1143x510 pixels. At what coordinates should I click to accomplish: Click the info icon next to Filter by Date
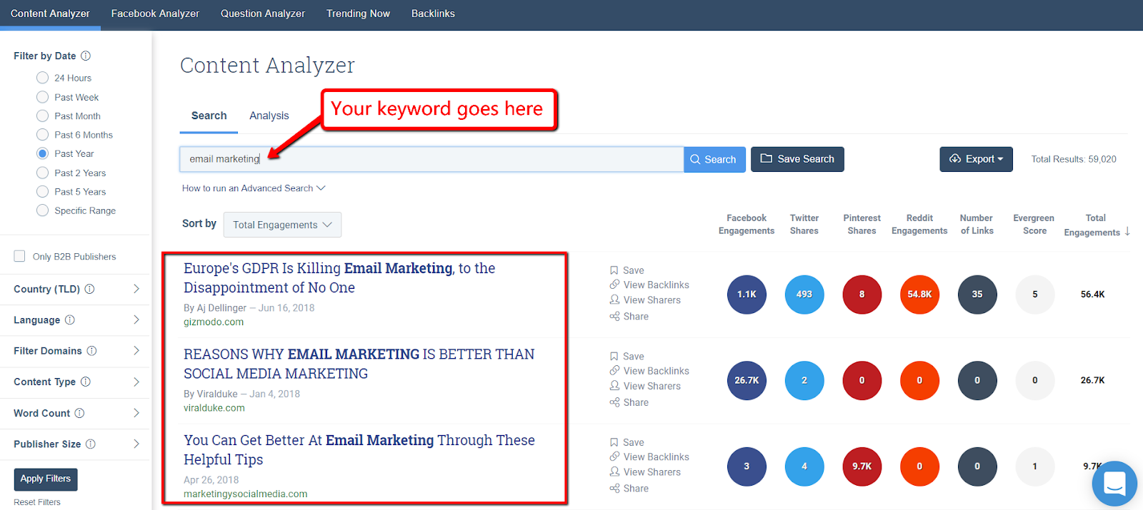[86, 56]
